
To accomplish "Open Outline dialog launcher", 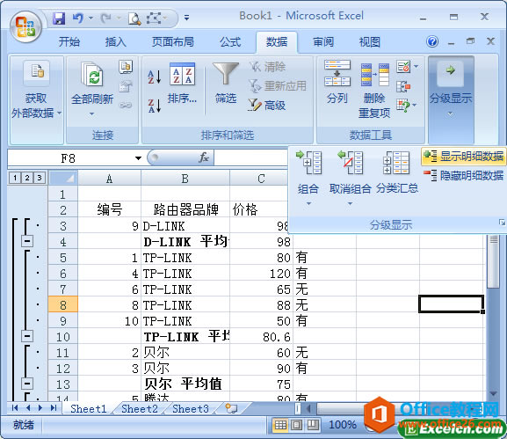I will 502,223.
